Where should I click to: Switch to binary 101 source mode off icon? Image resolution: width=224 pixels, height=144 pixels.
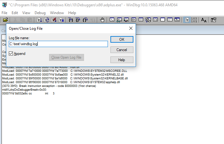194,20
